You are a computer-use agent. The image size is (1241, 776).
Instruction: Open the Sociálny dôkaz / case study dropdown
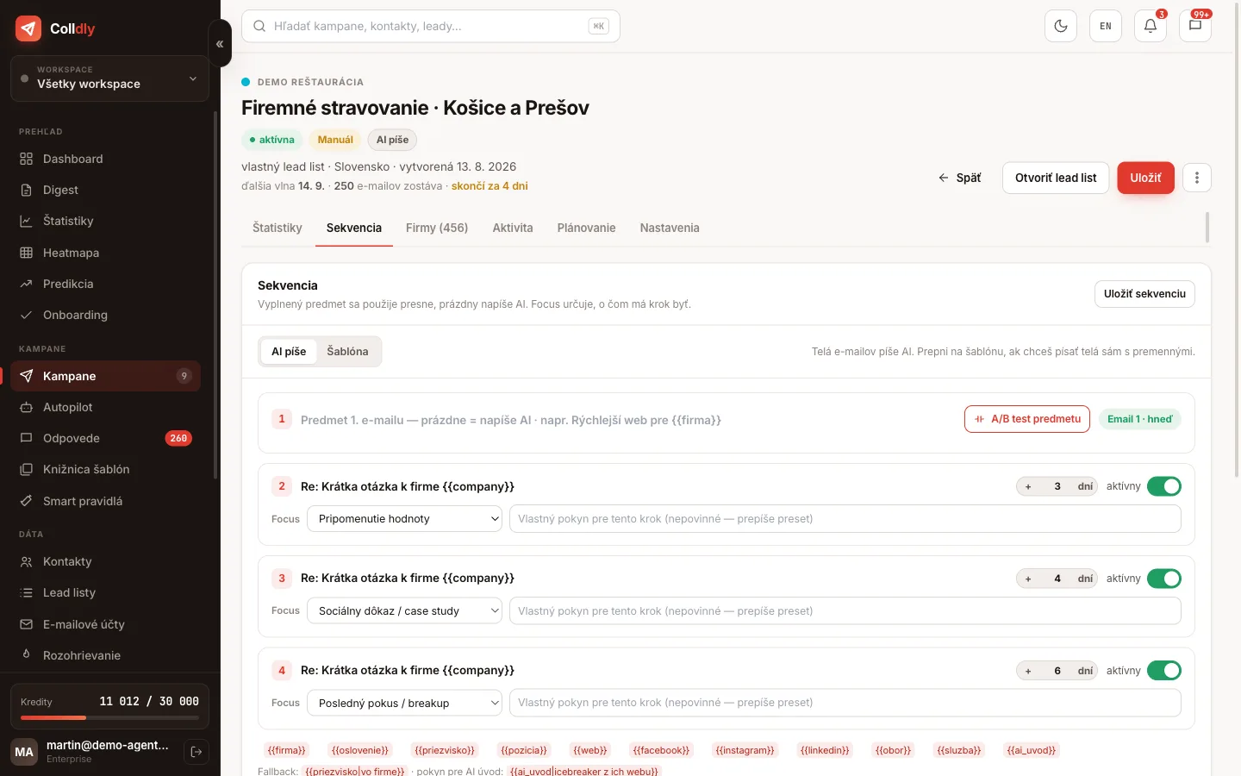[x=405, y=610]
